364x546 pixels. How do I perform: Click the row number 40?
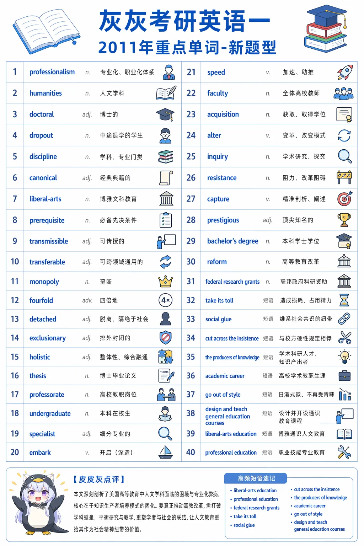pos(191,452)
